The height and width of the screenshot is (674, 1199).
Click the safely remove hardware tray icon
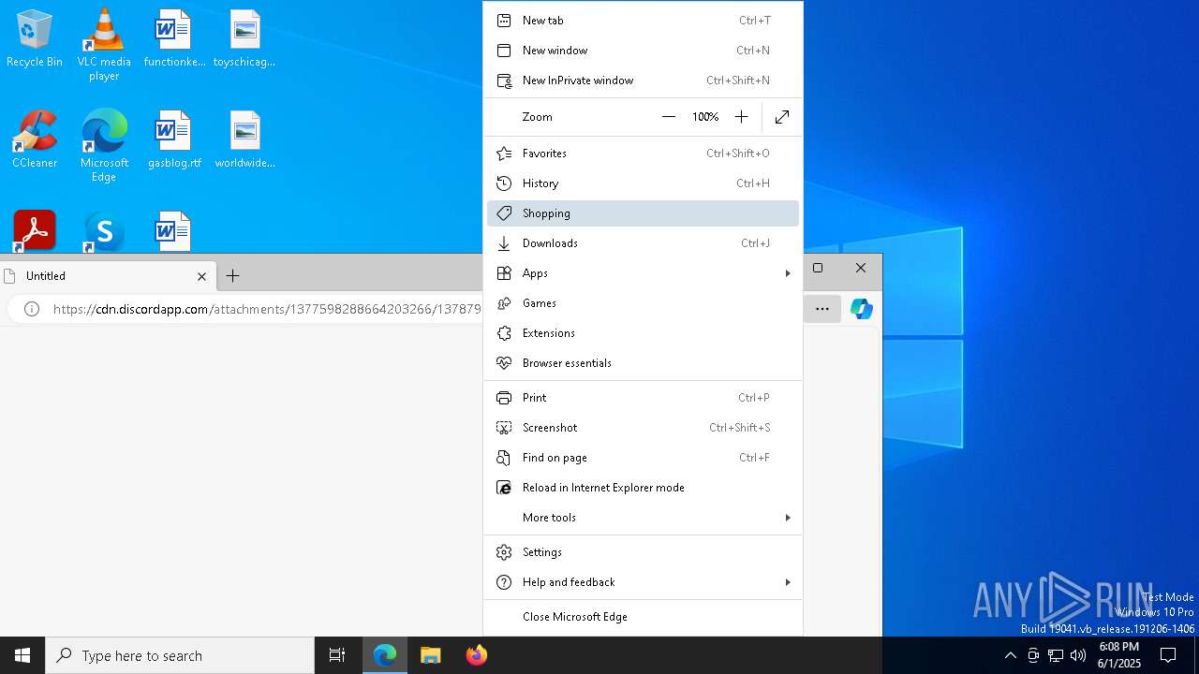click(1033, 655)
